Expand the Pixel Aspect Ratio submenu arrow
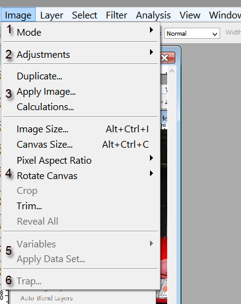Image resolution: width=241 pixels, height=304 pixels. coord(151,158)
